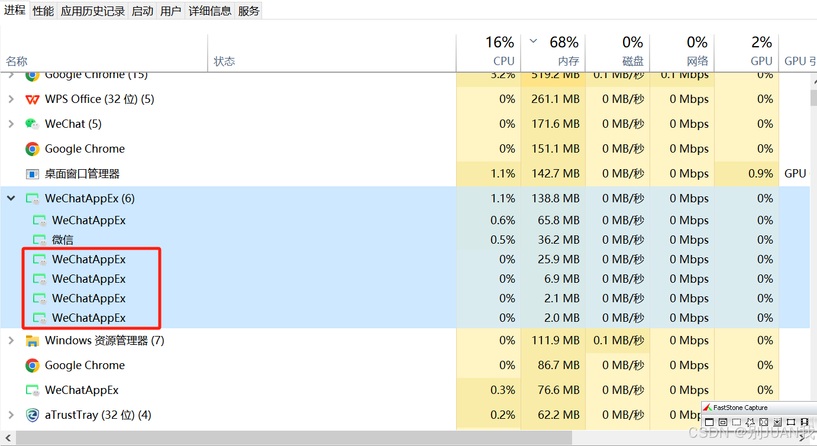Image resolution: width=817 pixels, height=446 pixels.
Task: Click the horizontal scrollbar left arrow
Action: 8,438
